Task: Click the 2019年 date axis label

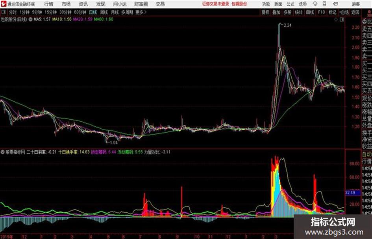Action: [x=7, y=236]
